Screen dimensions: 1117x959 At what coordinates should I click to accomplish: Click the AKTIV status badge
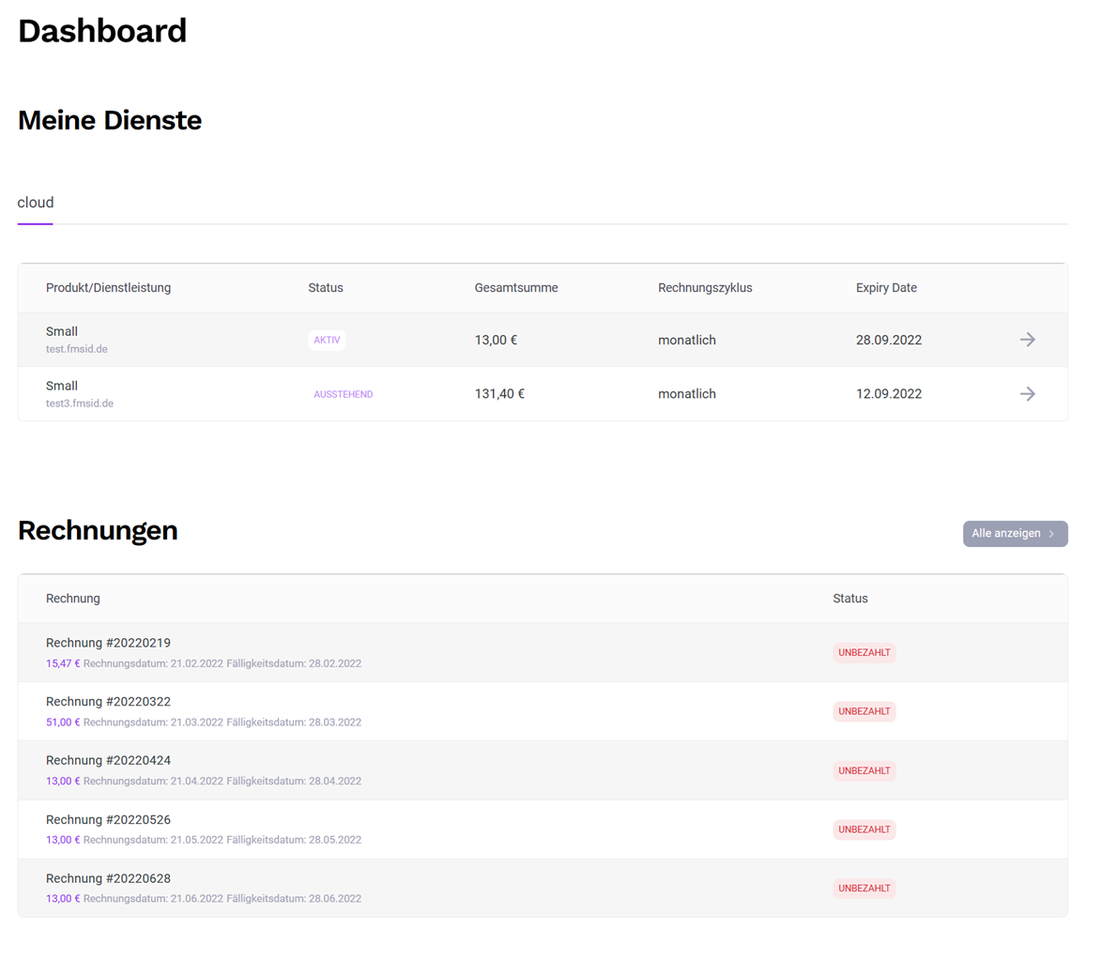coord(326,340)
